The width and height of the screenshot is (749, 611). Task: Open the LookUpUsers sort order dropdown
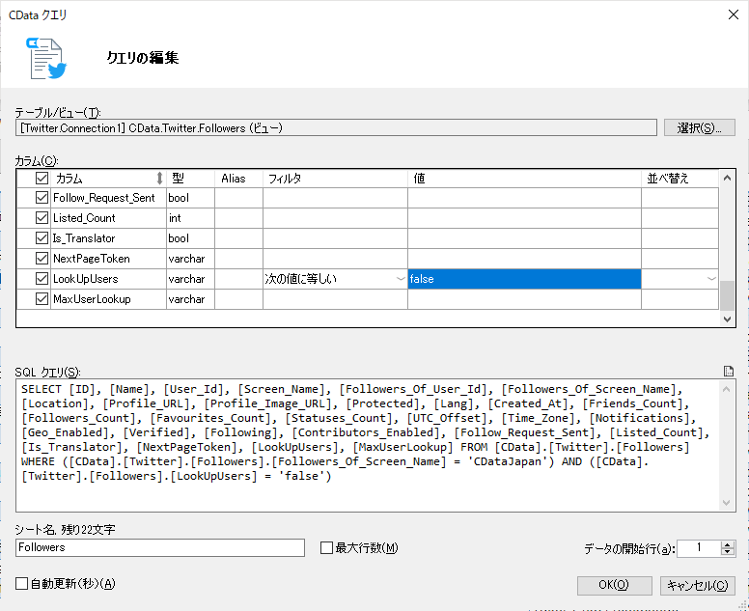(711, 279)
